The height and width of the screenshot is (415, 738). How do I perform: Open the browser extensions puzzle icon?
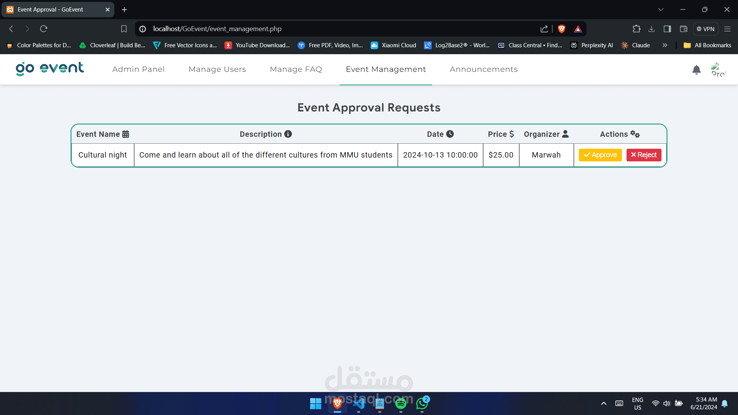(636, 29)
